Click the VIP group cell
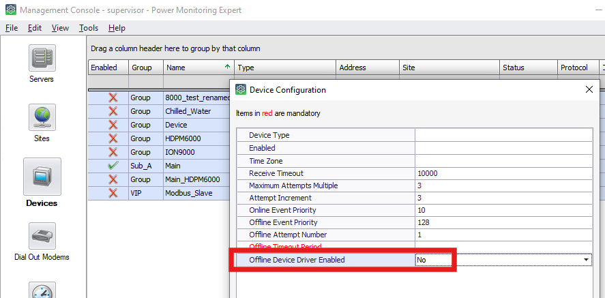This screenshot has width=605, height=298. coord(146,193)
